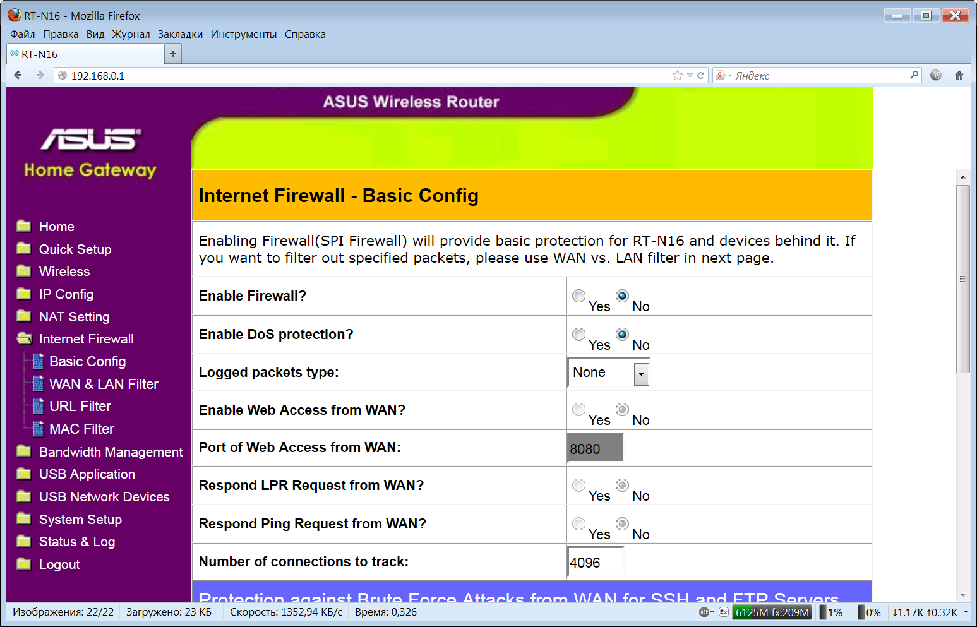Select No for Respond LPR Request from WAN
This screenshot has width=977, height=627.
(623, 485)
